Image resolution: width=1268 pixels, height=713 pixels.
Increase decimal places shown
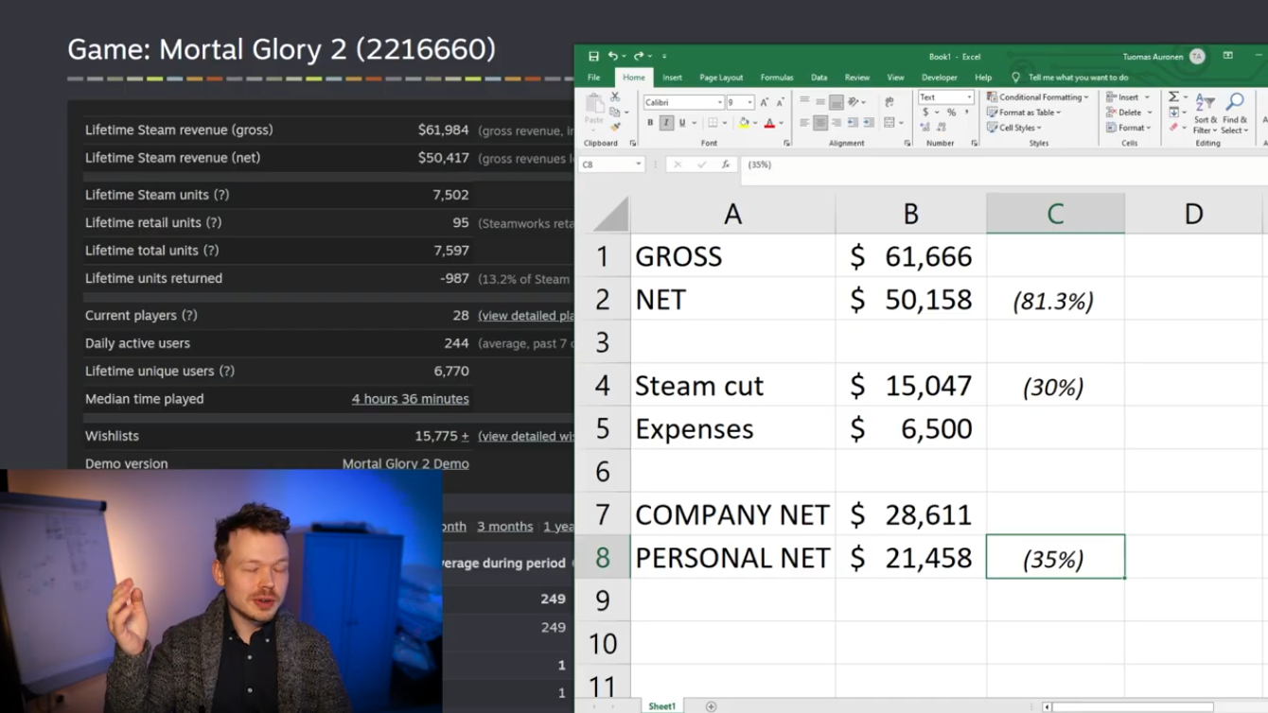tap(927, 128)
